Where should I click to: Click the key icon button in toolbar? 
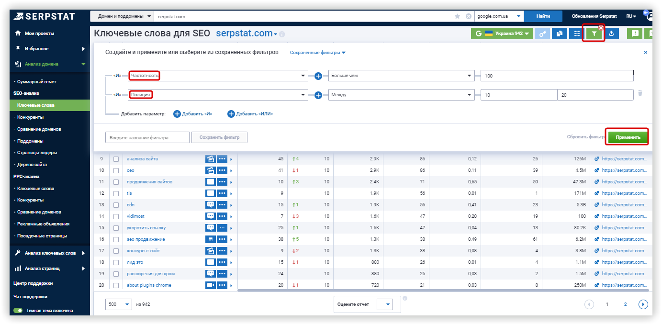click(x=542, y=34)
